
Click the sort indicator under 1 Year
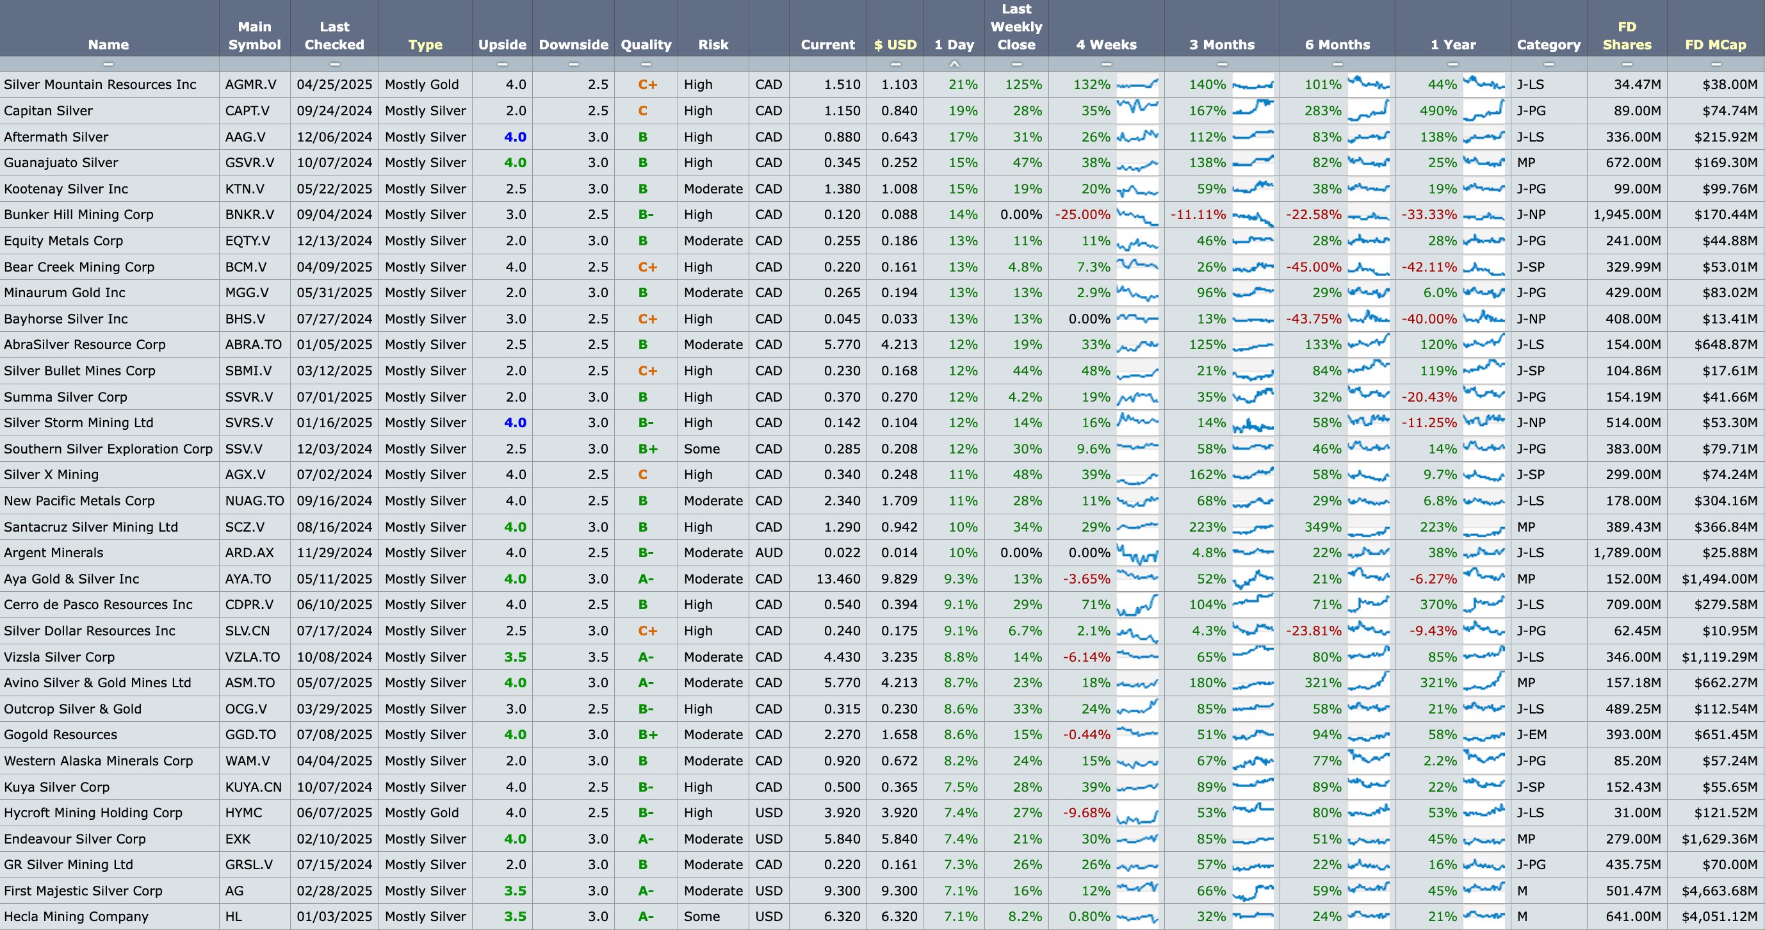(1452, 64)
